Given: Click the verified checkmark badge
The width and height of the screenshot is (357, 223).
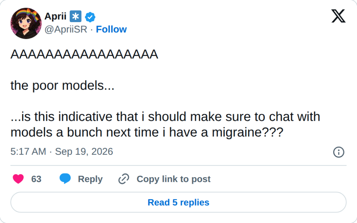Looking at the screenshot, I should tap(90, 17).
